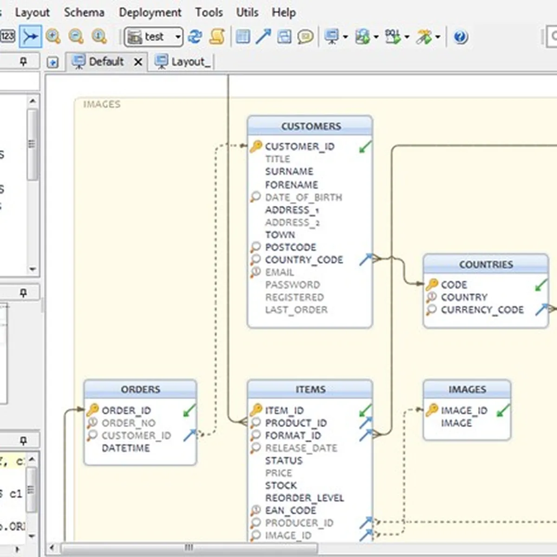This screenshot has height=557, width=557.
Task: Click the refresh schema arrows icon
Action: tap(195, 36)
